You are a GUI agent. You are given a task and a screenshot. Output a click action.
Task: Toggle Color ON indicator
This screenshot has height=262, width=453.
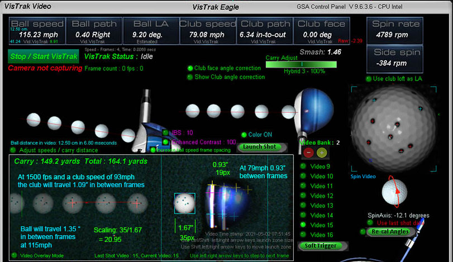244,135
